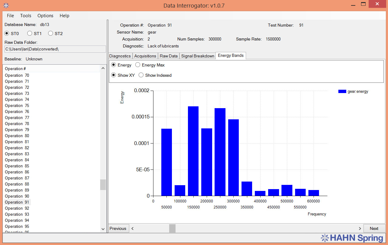
Task: Select Operation 87 in the list
Action: 17,178
